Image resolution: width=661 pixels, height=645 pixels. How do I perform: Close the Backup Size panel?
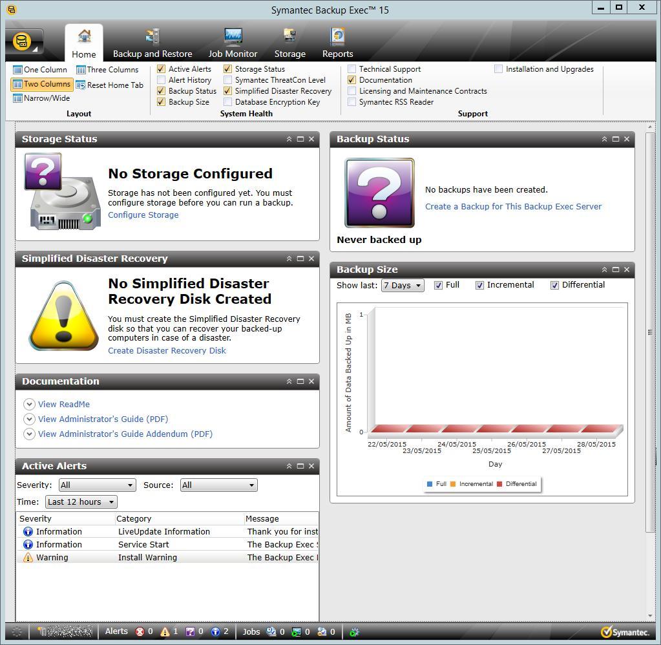[x=627, y=270]
